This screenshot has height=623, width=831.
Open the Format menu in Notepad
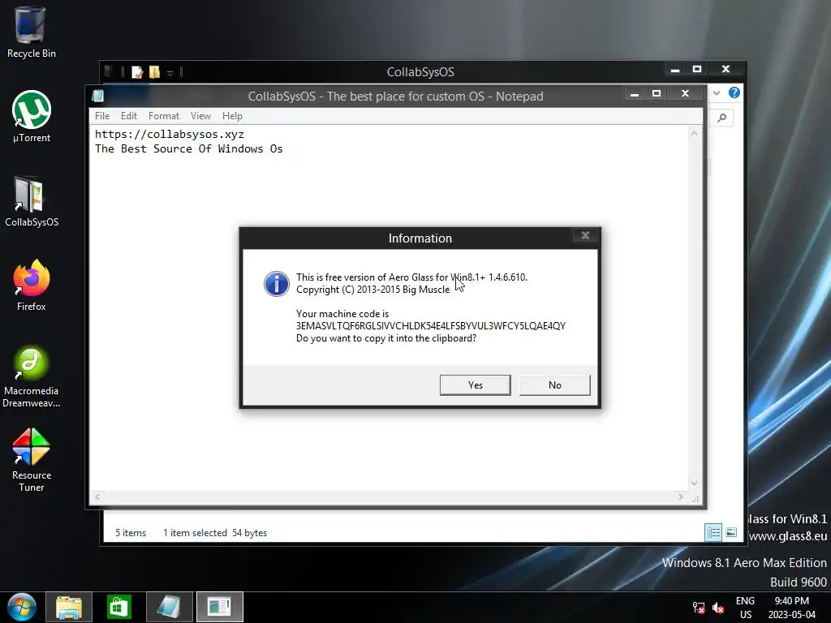[x=164, y=116]
